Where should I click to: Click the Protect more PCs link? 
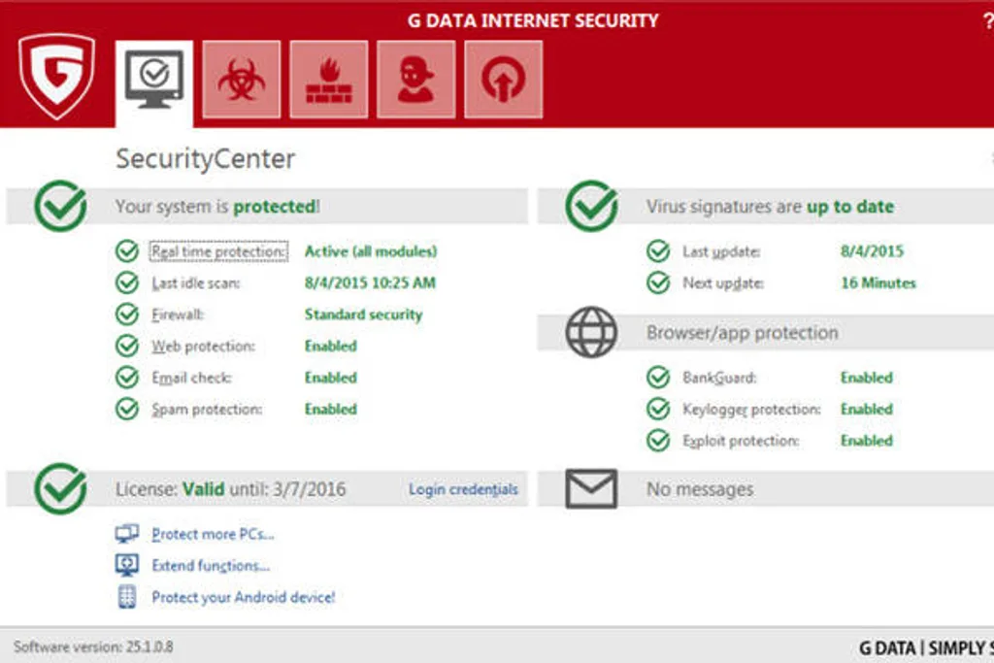click(x=213, y=534)
